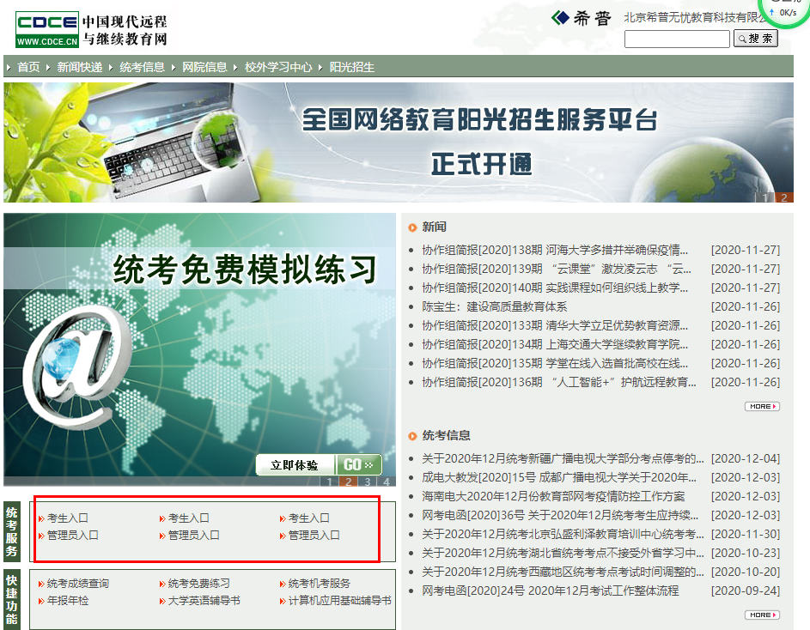Go to 新闻快递 in the navigation bar
The image size is (810, 630).
[x=79, y=67]
